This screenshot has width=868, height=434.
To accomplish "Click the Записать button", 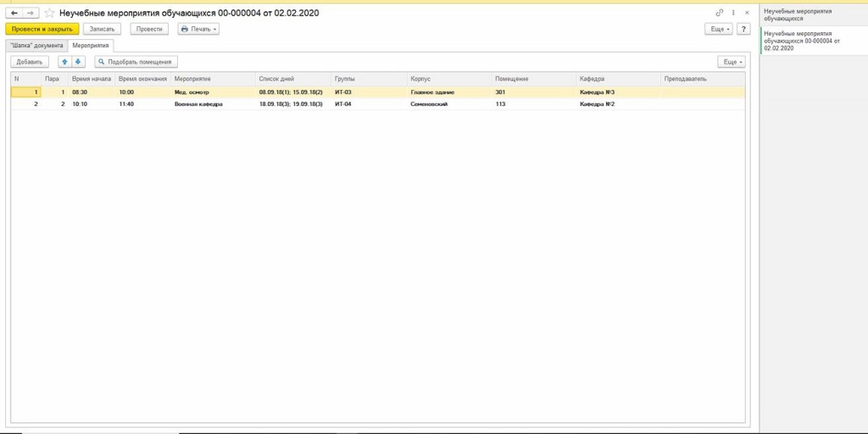I will (x=102, y=29).
